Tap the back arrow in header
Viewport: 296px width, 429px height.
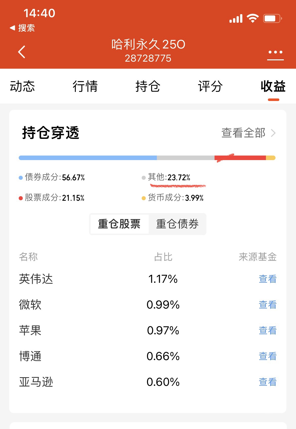coord(22,52)
